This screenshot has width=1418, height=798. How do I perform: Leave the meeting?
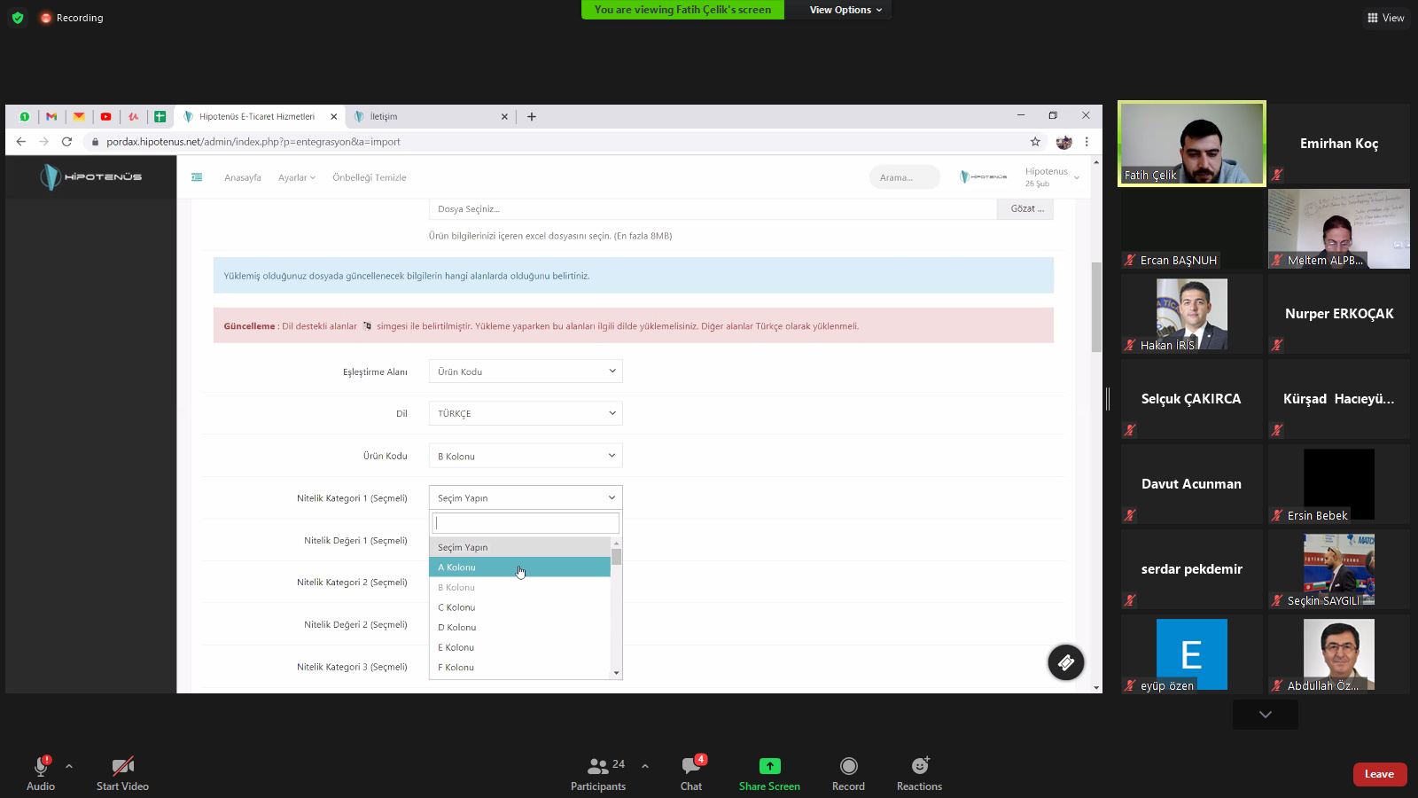(1379, 774)
